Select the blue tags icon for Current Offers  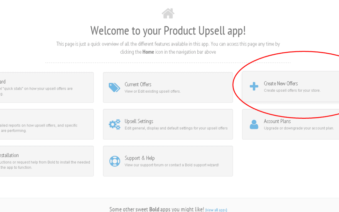coord(114,87)
